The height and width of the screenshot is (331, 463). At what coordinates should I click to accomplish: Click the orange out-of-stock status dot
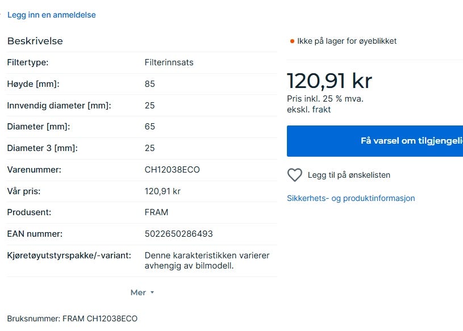pos(292,41)
